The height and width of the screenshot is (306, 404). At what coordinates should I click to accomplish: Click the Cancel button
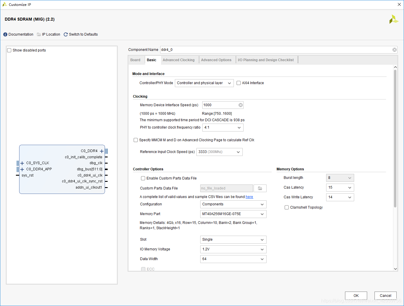point(385,296)
